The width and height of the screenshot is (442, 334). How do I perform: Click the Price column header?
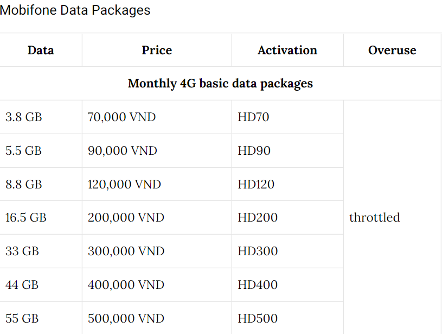157,51
